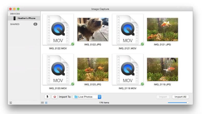Viewport: 202px width, 114px height.
Task: Select the goldfish photo IMG_0121.JPG thumbnail
Action: coord(162,30)
